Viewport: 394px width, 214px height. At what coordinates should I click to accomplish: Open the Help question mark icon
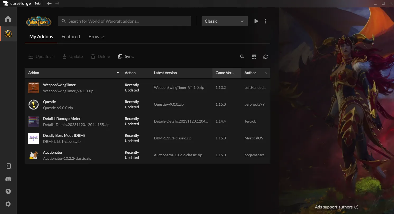coord(8,191)
